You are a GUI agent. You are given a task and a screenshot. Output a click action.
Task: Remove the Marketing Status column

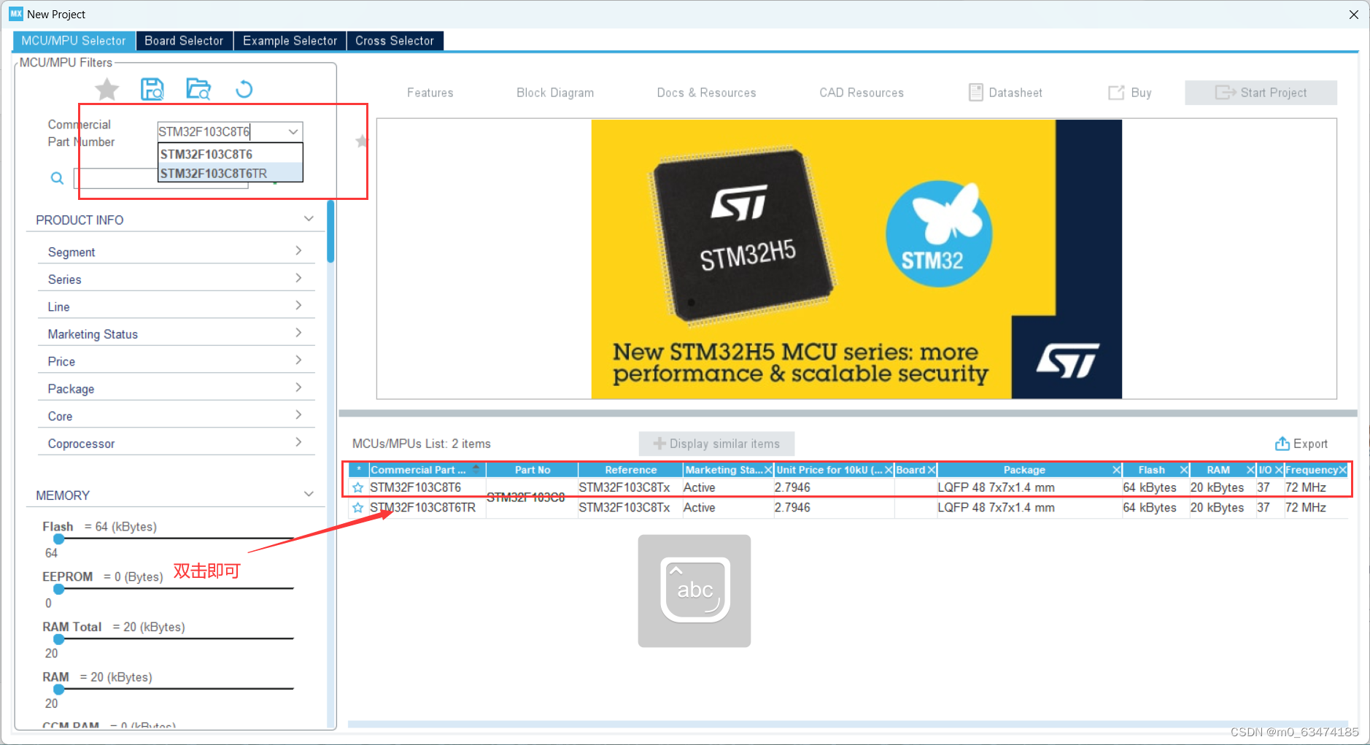coord(768,470)
